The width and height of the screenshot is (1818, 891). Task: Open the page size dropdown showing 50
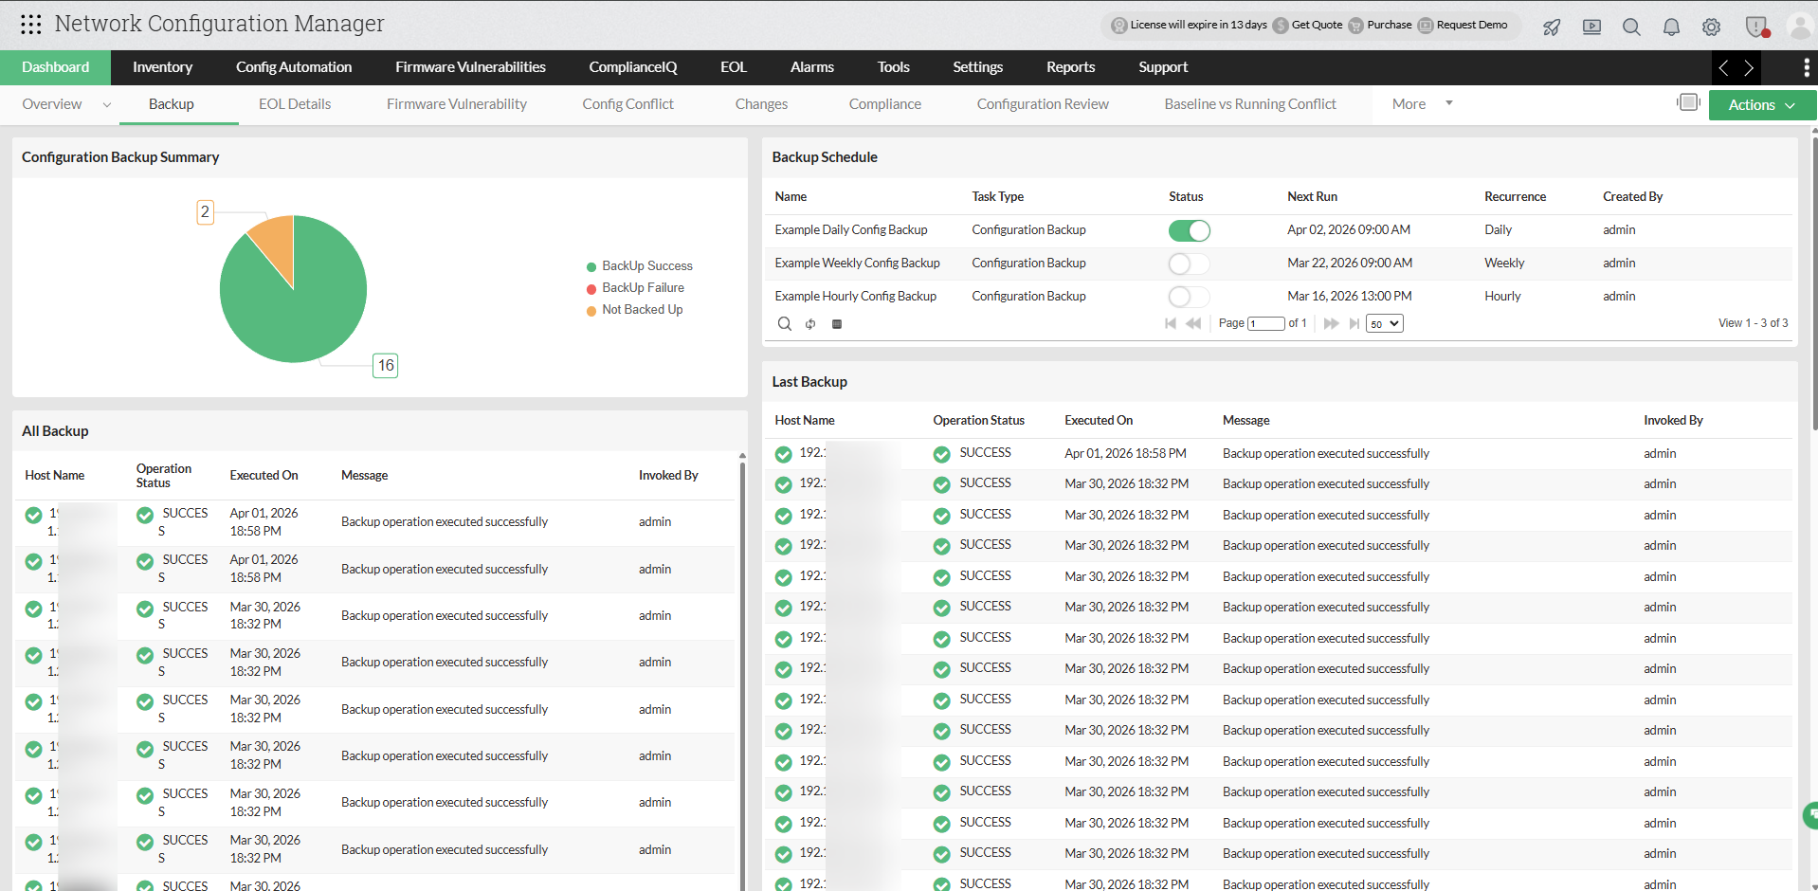coord(1384,323)
